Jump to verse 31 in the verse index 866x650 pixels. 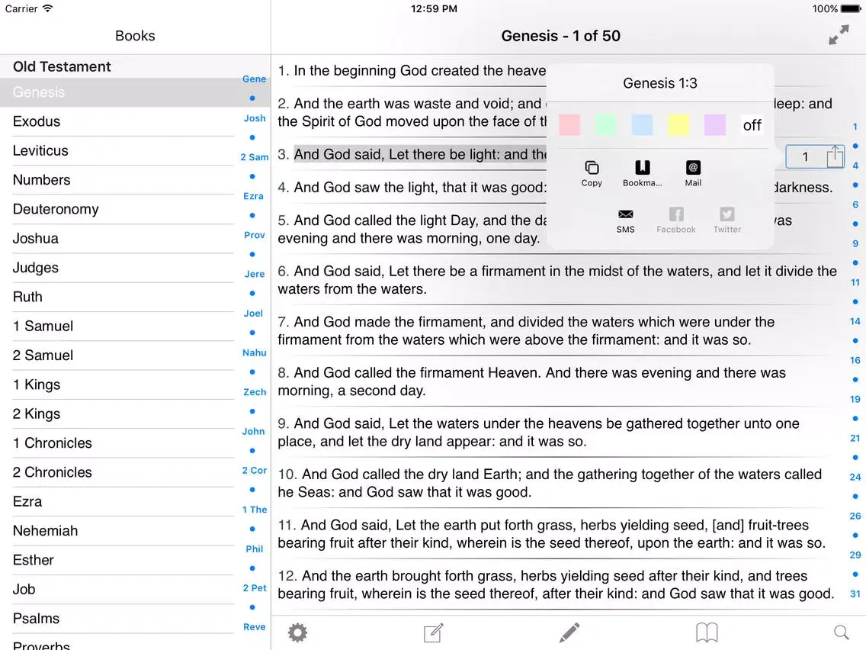point(855,594)
